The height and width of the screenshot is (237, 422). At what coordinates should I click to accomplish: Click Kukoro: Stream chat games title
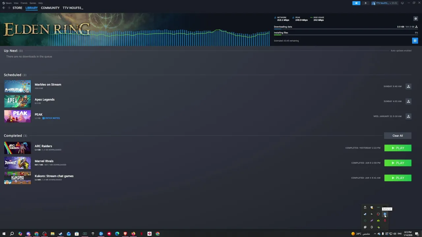click(54, 176)
